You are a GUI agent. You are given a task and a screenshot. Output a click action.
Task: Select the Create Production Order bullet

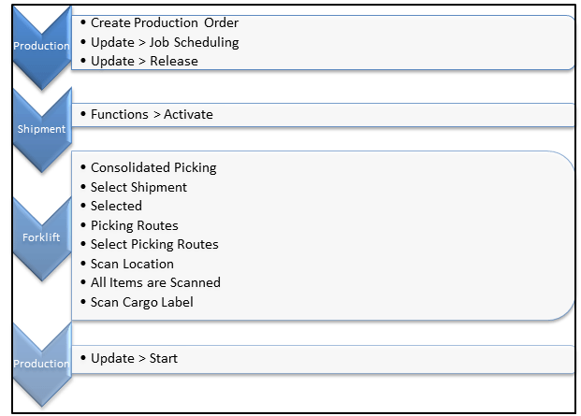tap(165, 22)
